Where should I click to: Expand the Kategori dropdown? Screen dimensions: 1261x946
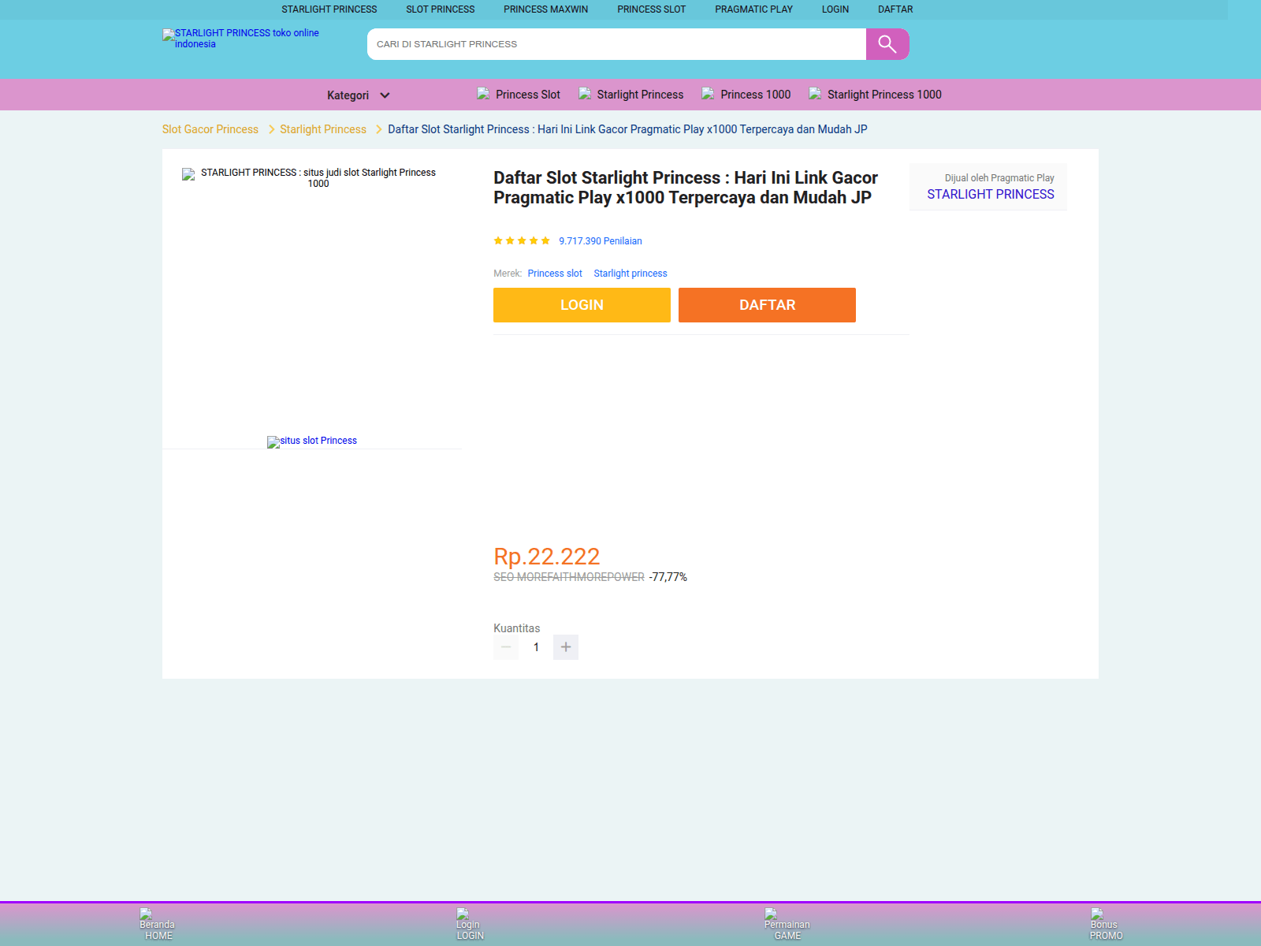click(357, 95)
